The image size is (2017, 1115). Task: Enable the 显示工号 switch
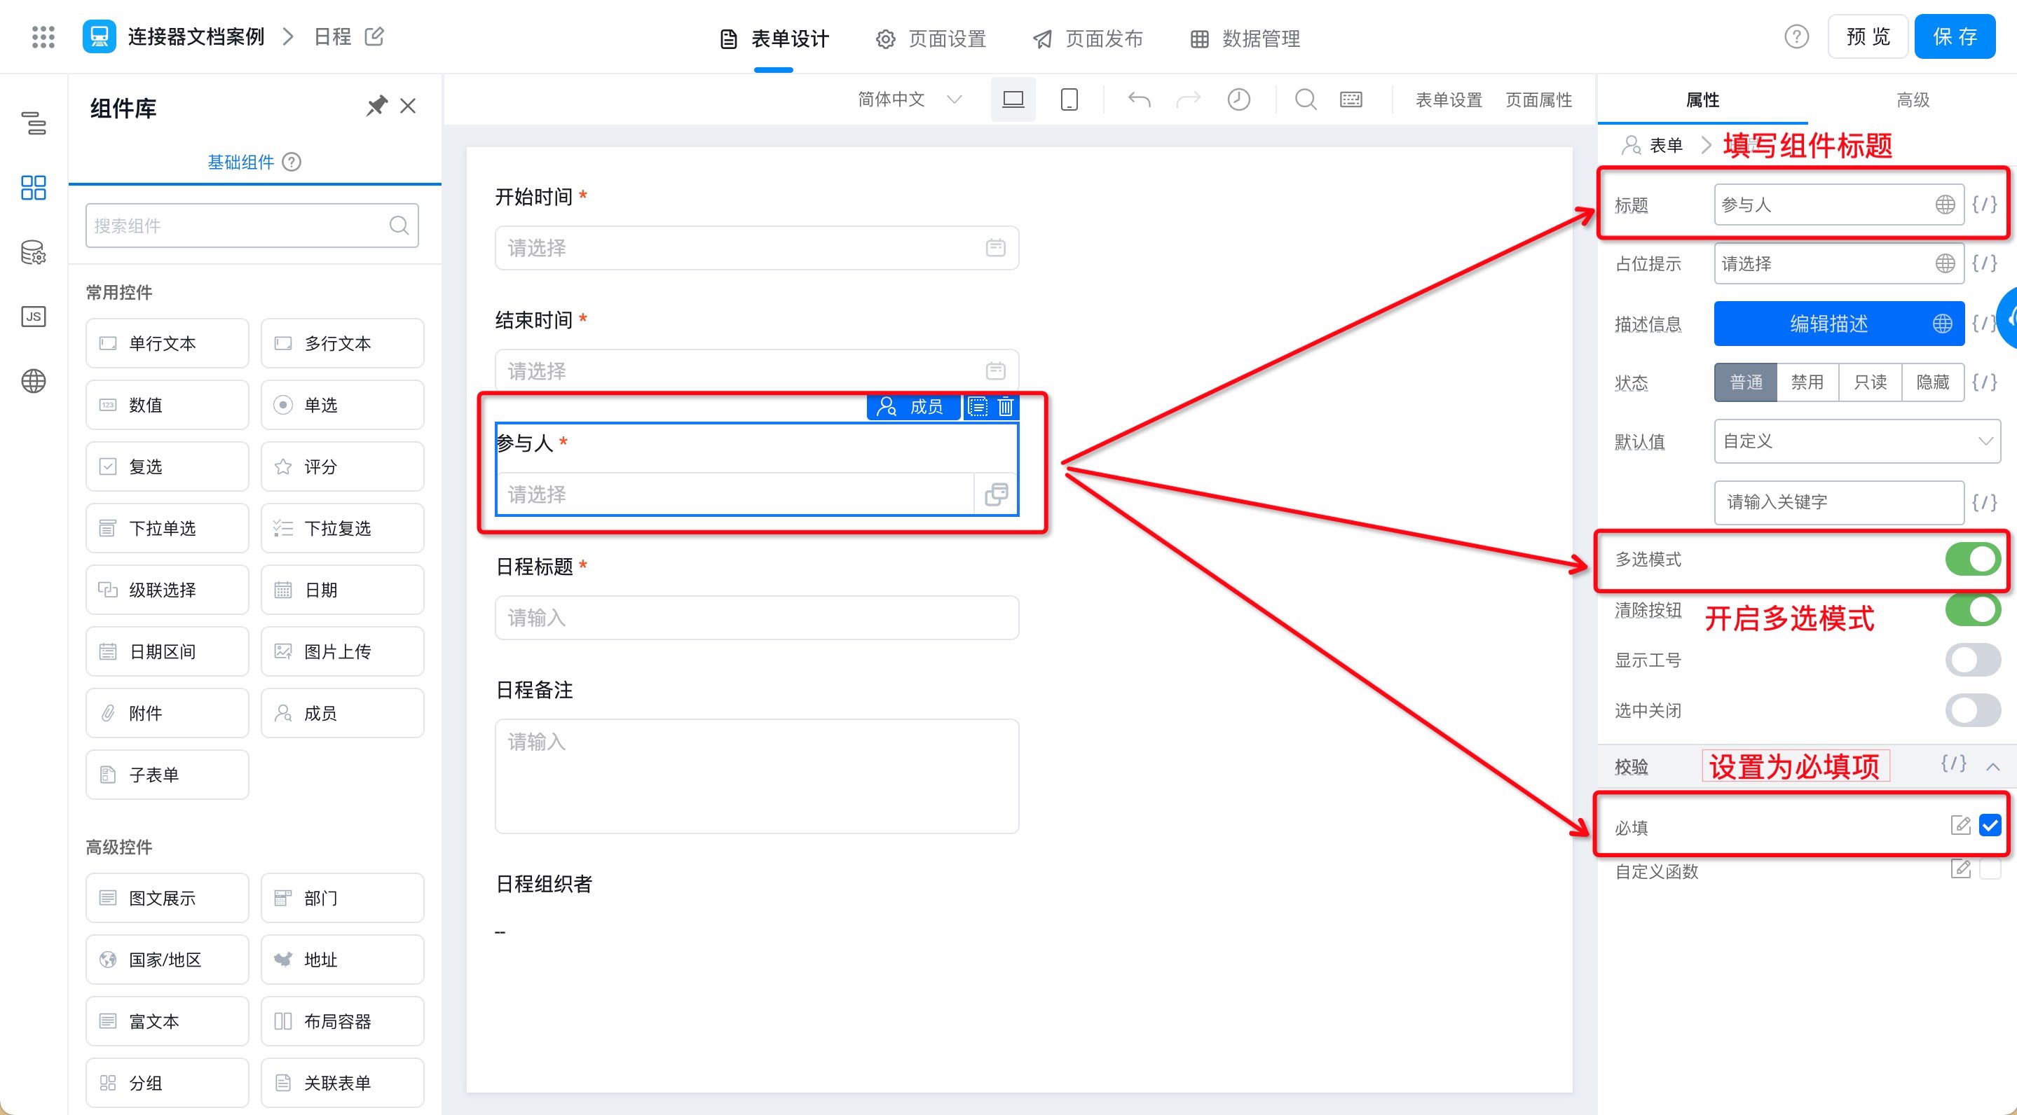tap(1972, 660)
